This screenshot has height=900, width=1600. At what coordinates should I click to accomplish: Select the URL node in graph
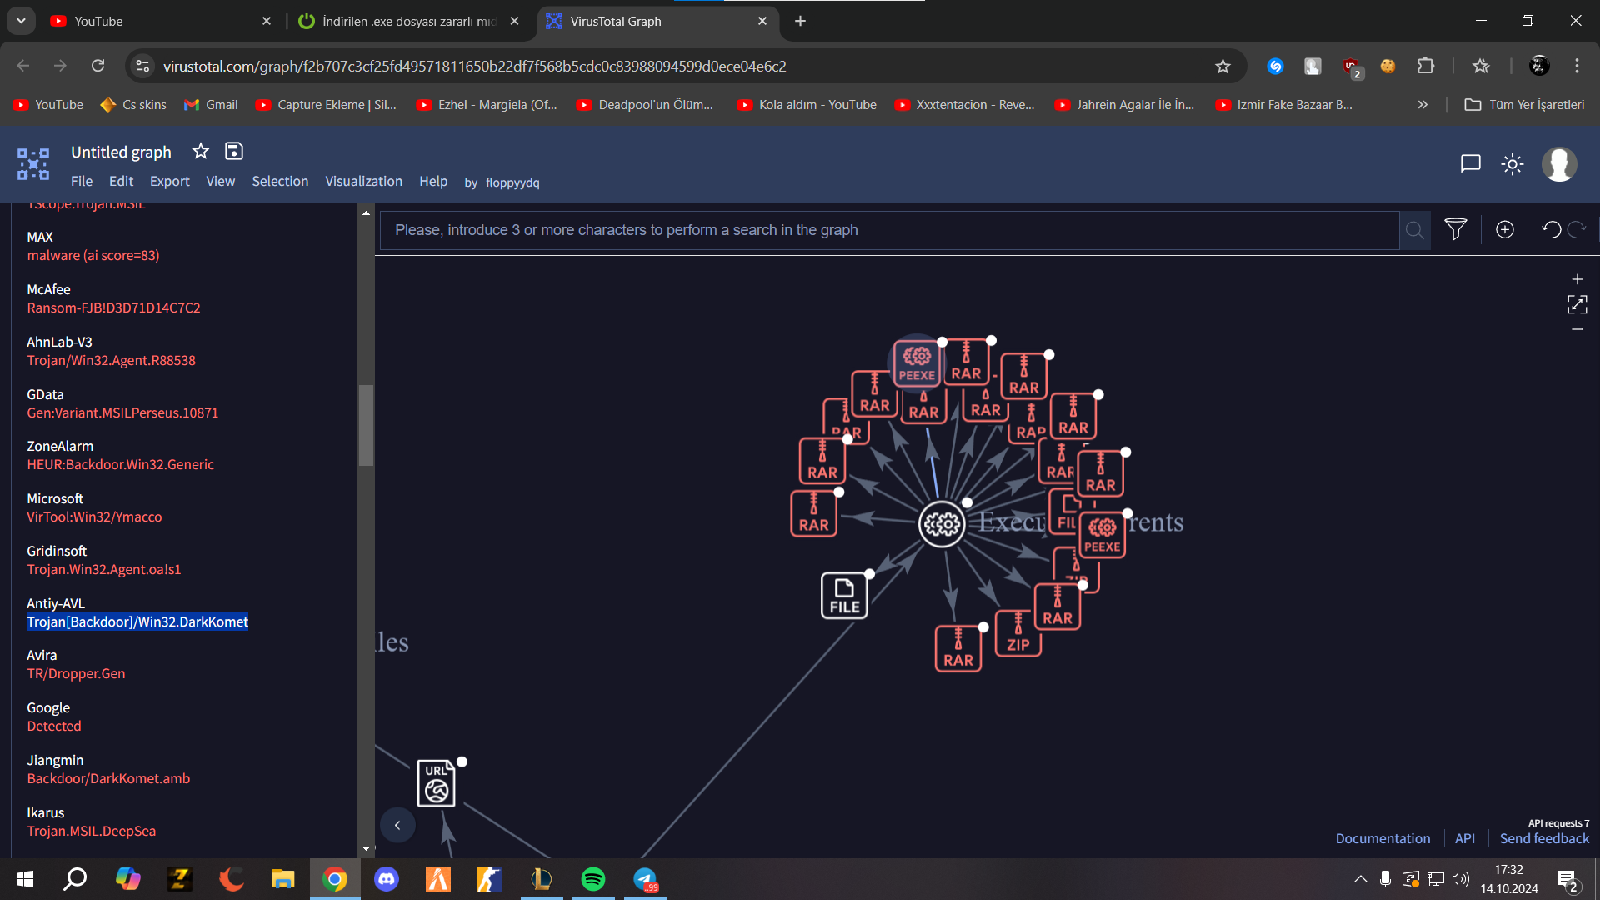(x=437, y=783)
